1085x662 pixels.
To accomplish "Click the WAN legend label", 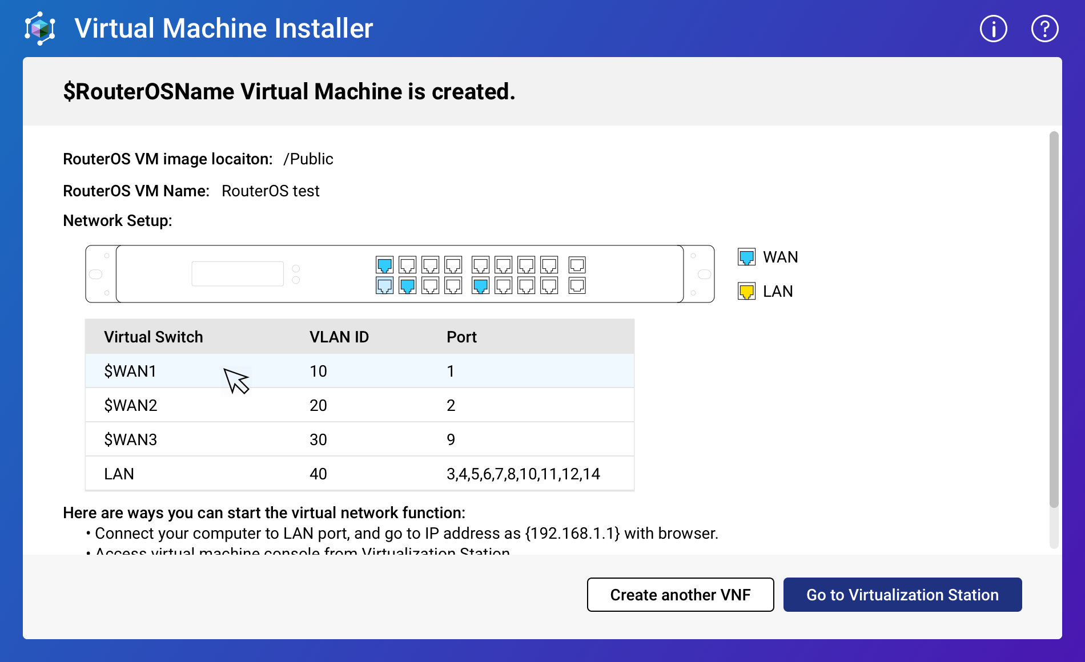I will click(780, 257).
